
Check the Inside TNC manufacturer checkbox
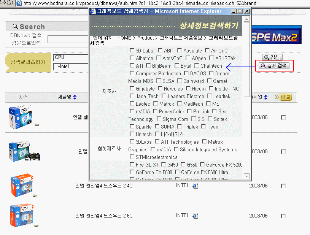[211, 88]
